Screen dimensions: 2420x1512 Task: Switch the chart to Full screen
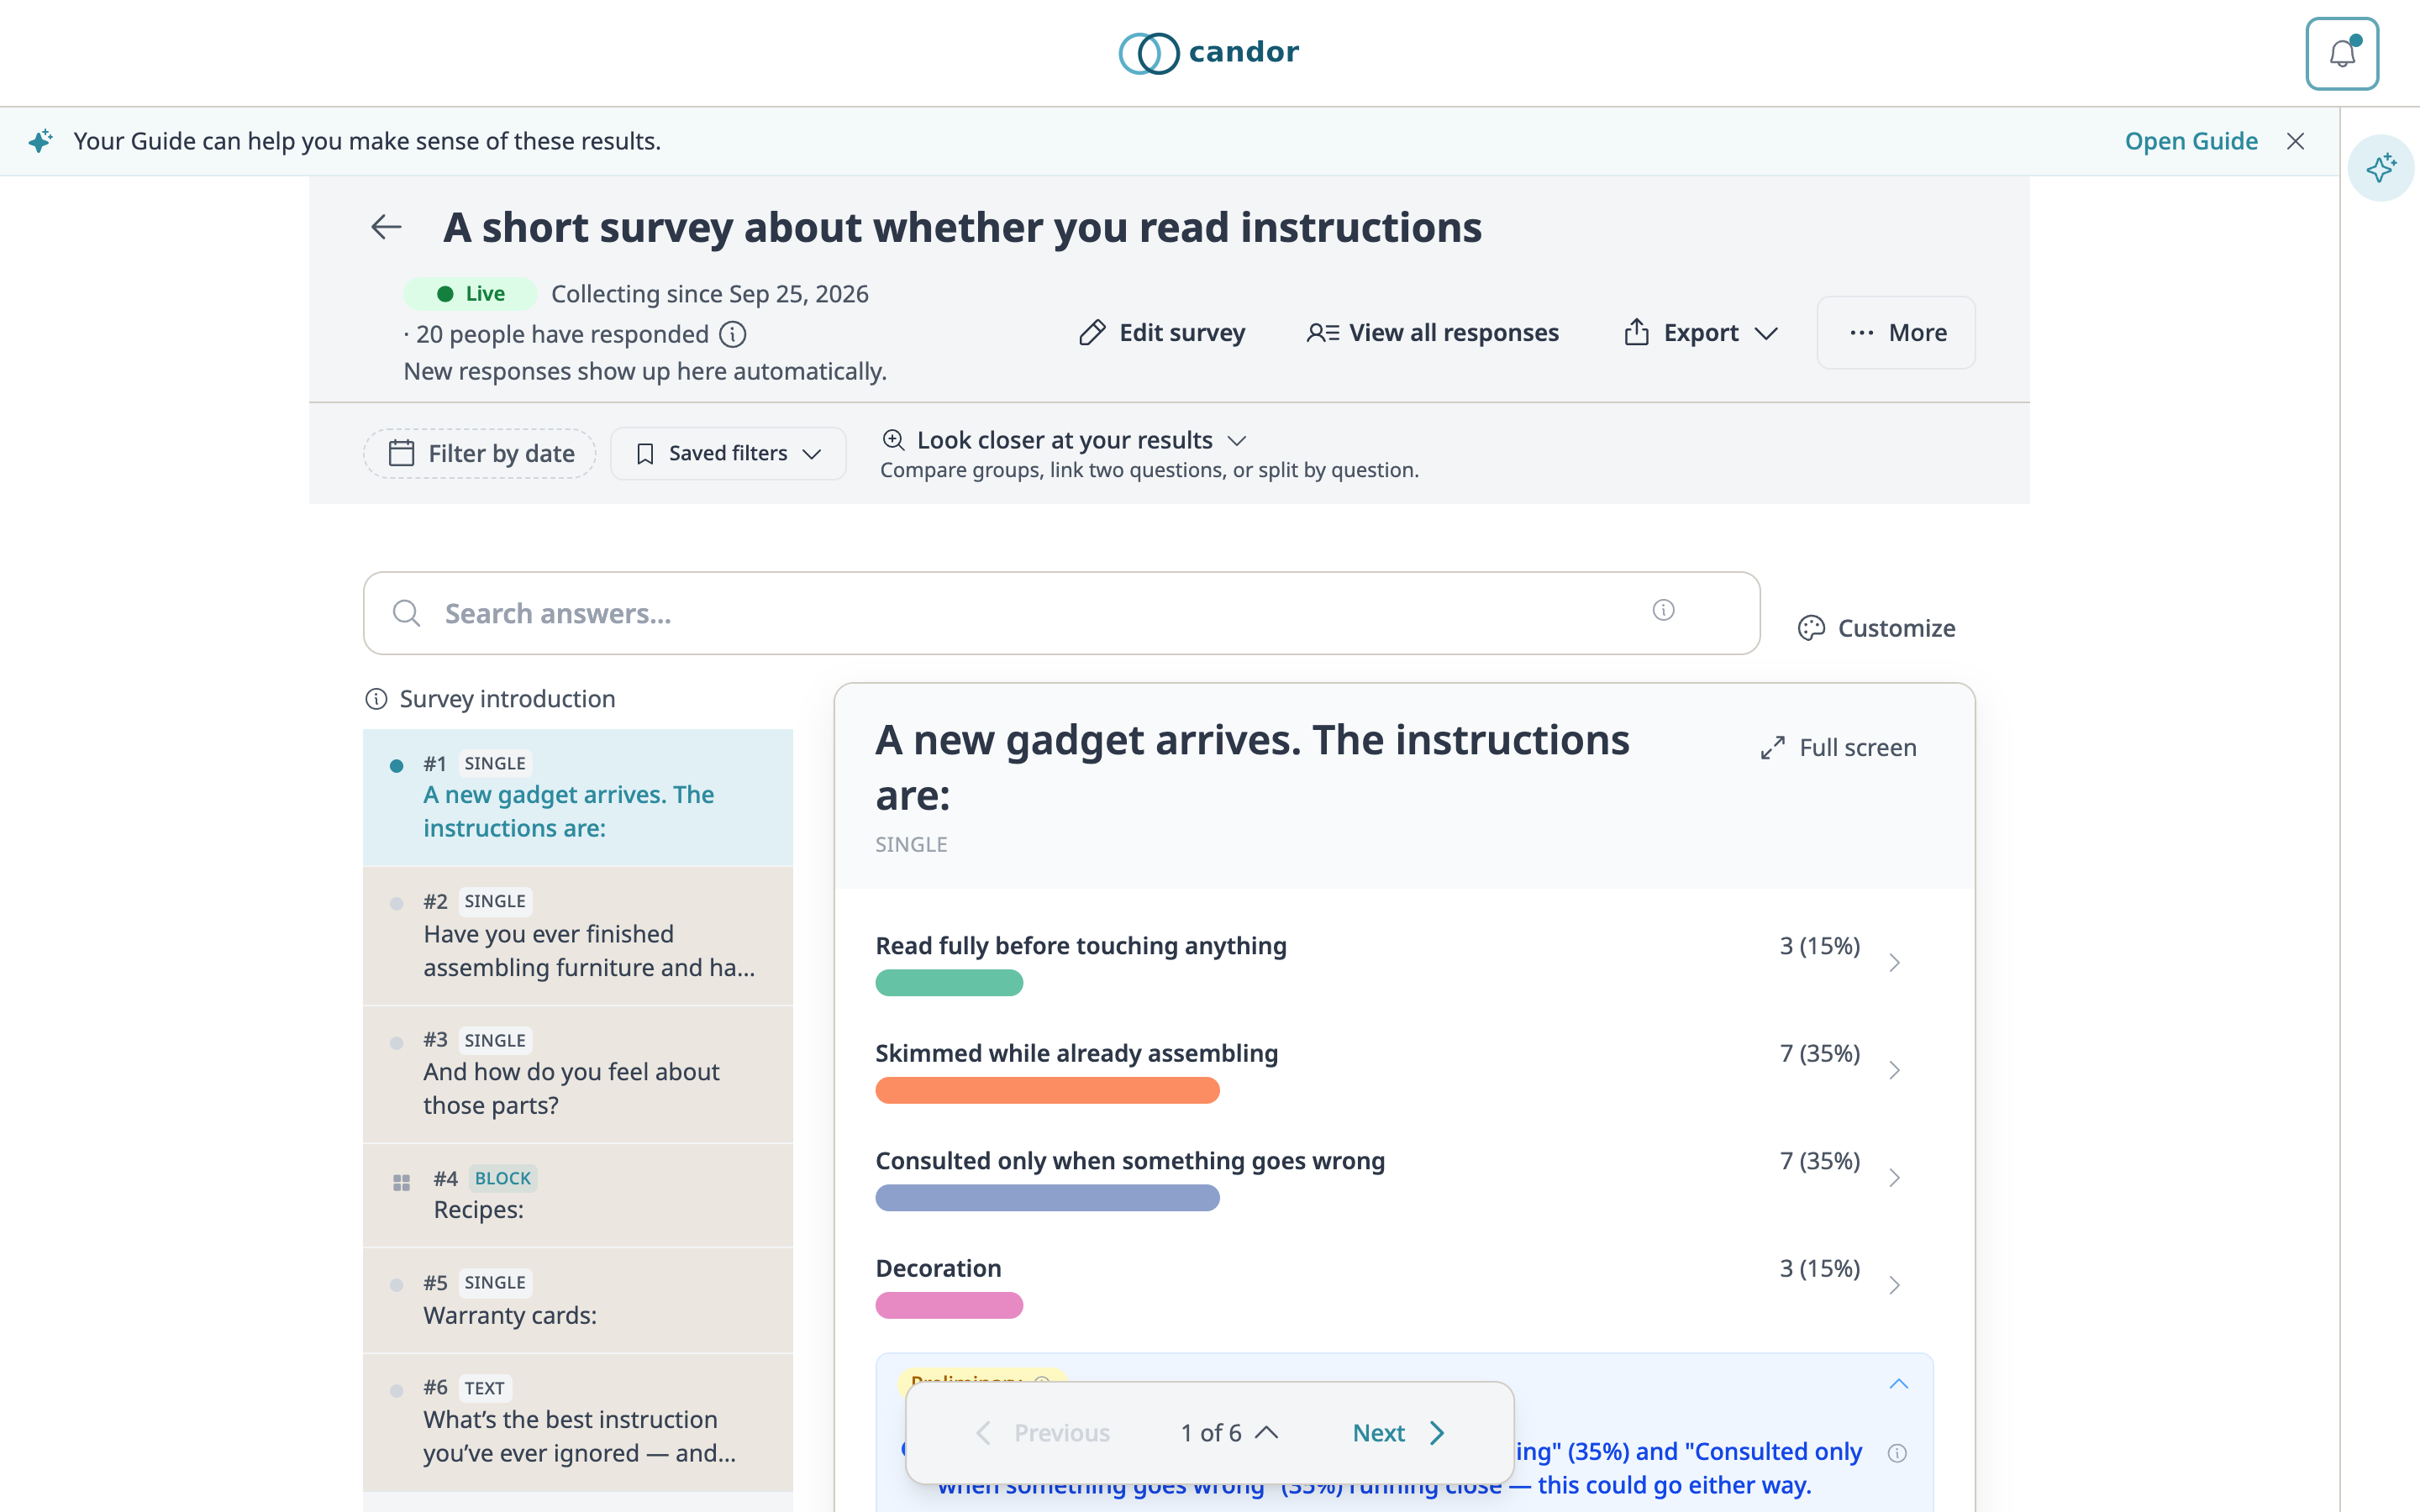point(1838,748)
